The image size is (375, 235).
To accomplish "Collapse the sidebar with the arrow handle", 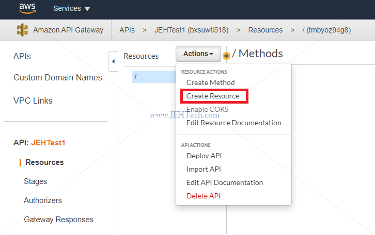I will pyautogui.click(x=113, y=61).
